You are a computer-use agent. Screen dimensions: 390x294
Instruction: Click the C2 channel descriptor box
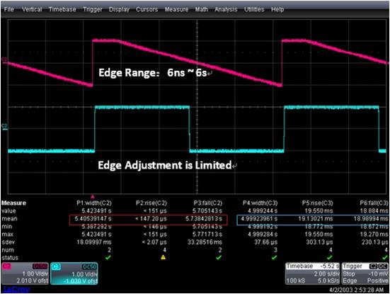25,273
